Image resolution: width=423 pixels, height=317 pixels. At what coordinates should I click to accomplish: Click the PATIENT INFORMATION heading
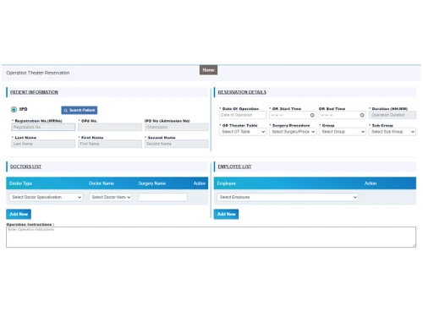(x=34, y=92)
